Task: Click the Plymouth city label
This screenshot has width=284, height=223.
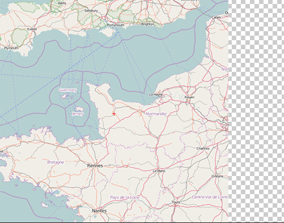Action: pyautogui.click(x=11, y=48)
